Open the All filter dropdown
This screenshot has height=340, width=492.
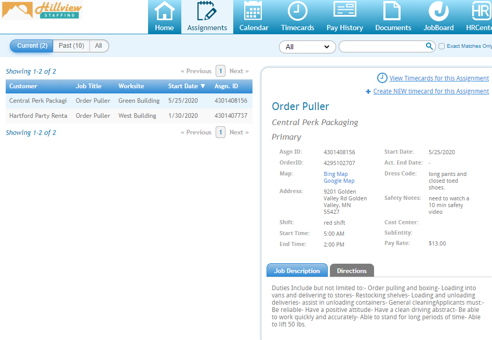click(x=307, y=47)
